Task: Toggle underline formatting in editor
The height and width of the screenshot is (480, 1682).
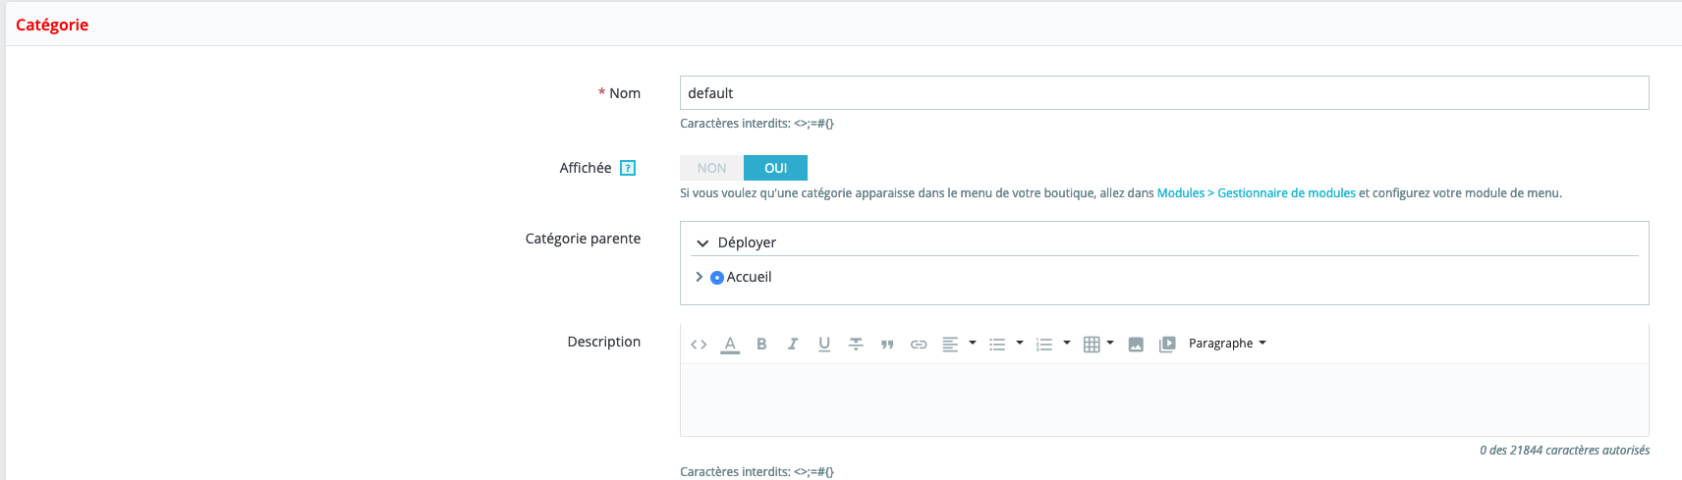Action: (824, 345)
